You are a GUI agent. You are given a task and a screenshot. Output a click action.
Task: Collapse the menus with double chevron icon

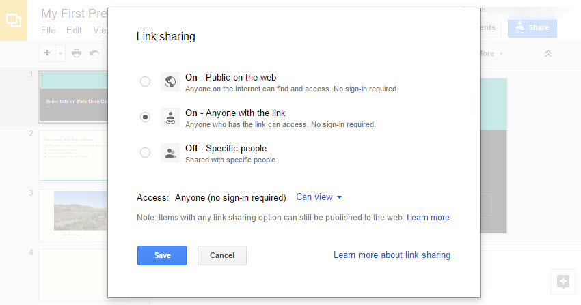point(548,53)
